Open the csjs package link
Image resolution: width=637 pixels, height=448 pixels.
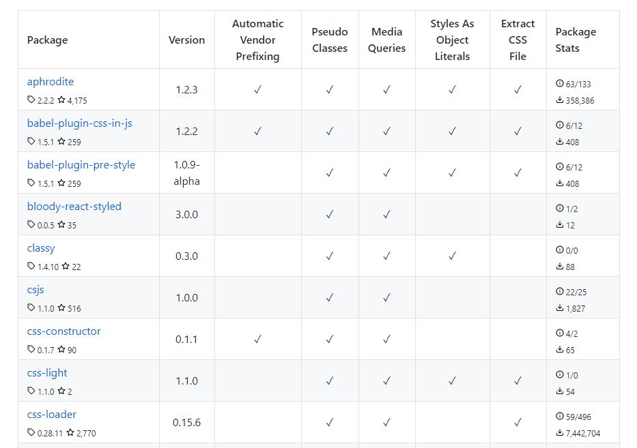[x=36, y=290]
